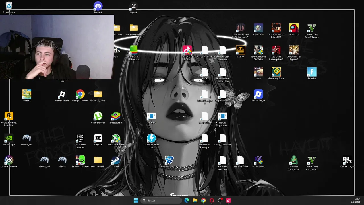This screenshot has height=205, width=364.
Task: Select the From the darkness file
Action: [223, 163]
